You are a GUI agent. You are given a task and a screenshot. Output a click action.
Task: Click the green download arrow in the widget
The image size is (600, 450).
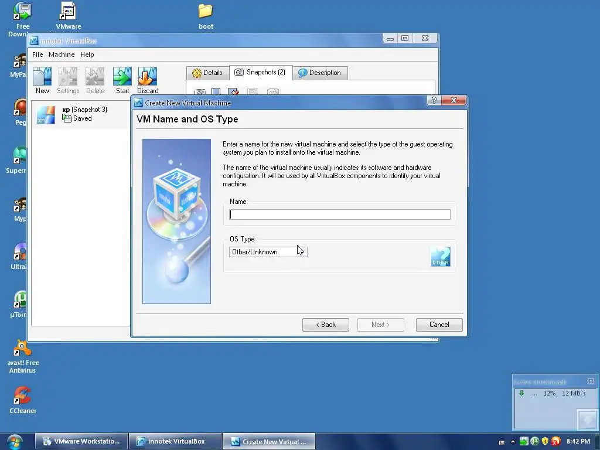(521, 393)
